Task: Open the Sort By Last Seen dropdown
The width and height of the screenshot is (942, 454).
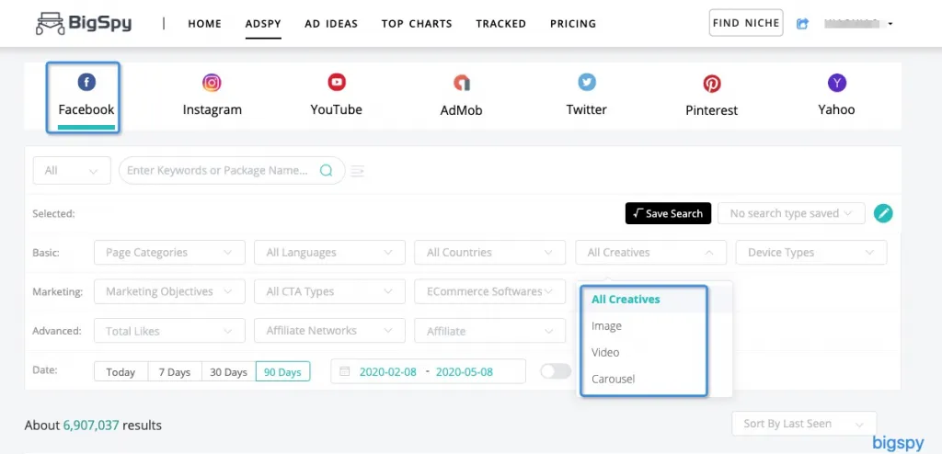Action: point(804,424)
